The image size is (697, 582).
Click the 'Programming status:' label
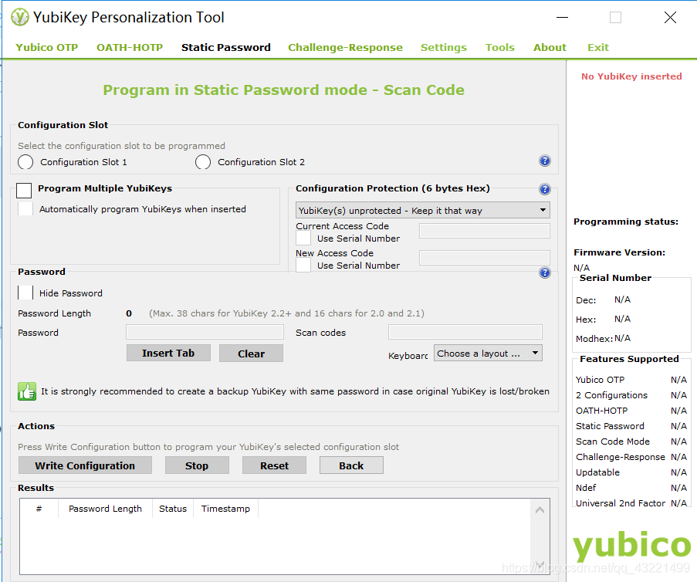[626, 222]
